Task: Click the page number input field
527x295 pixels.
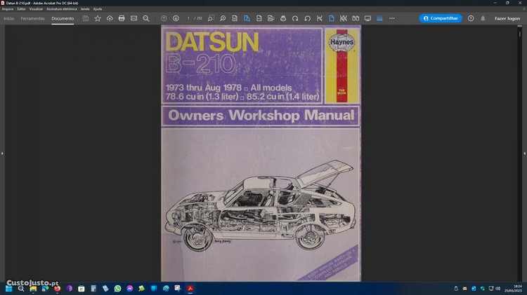Action: (188, 18)
